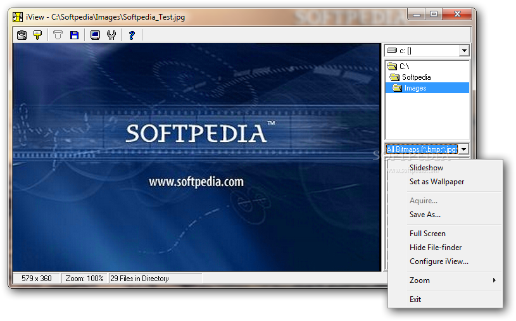
Task: Close the iView window
Action: [x=457, y=14]
